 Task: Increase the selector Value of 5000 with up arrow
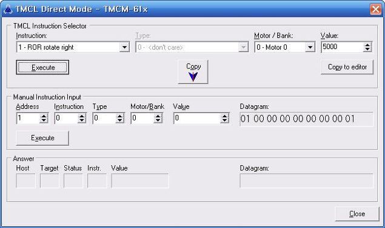pos(367,45)
